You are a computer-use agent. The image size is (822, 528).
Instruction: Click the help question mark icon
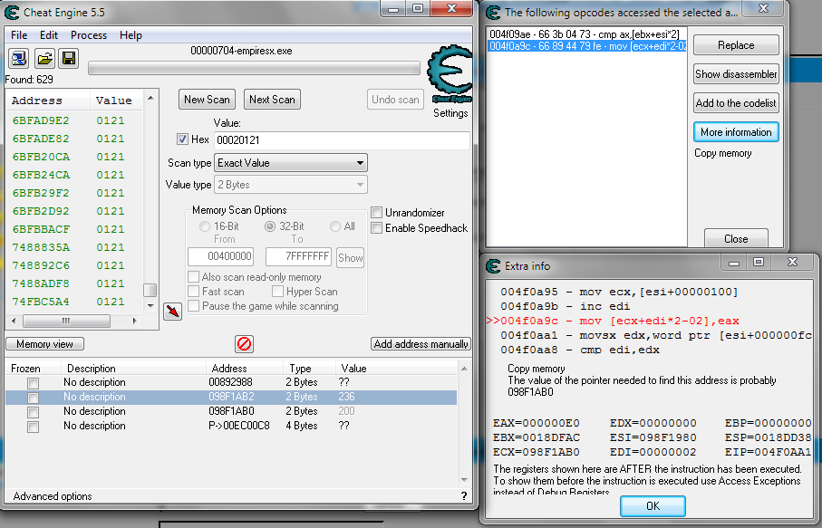point(464,496)
